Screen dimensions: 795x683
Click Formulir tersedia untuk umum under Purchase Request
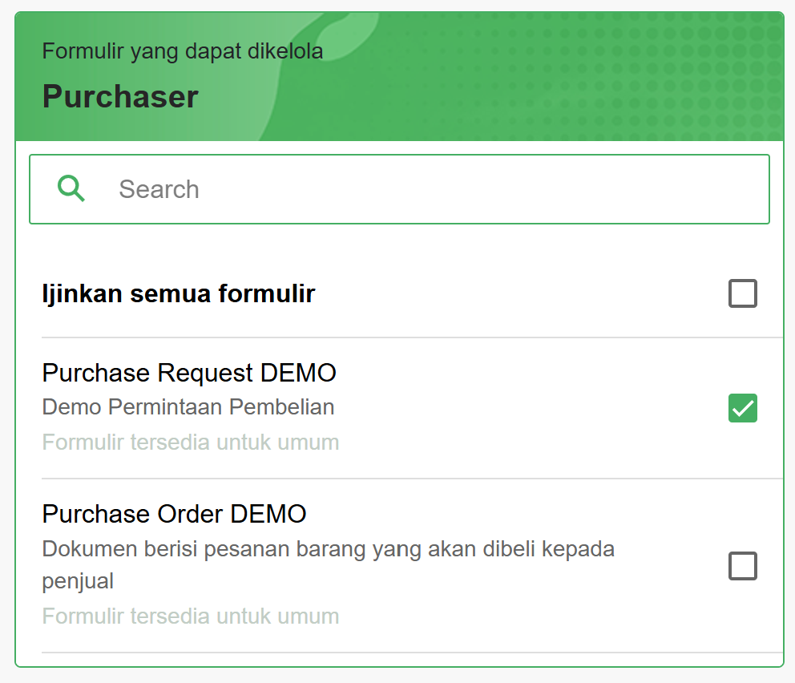tap(191, 443)
